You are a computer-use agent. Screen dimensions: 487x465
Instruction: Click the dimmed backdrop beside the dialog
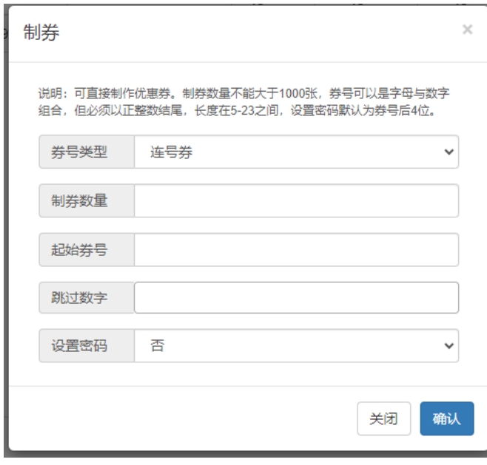6,248
